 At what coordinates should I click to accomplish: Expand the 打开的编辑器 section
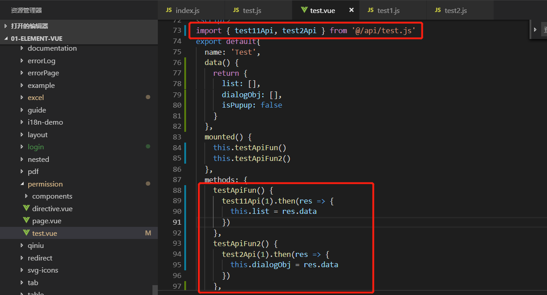pyautogui.click(x=6, y=26)
